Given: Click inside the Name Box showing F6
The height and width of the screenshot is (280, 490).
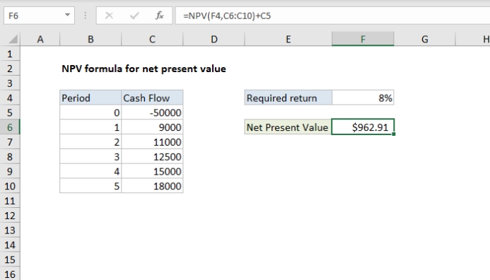Looking at the screenshot, I should tap(34, 16).
